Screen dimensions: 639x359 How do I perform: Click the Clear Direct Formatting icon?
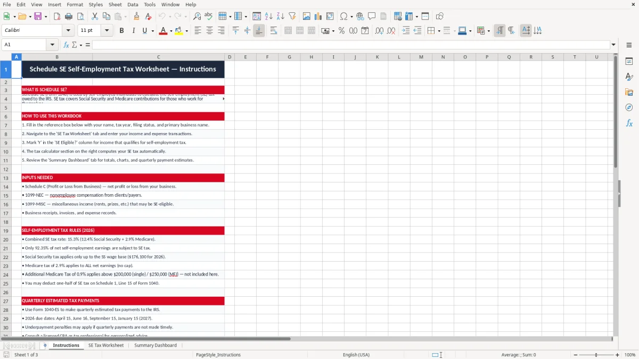[148, 16]
